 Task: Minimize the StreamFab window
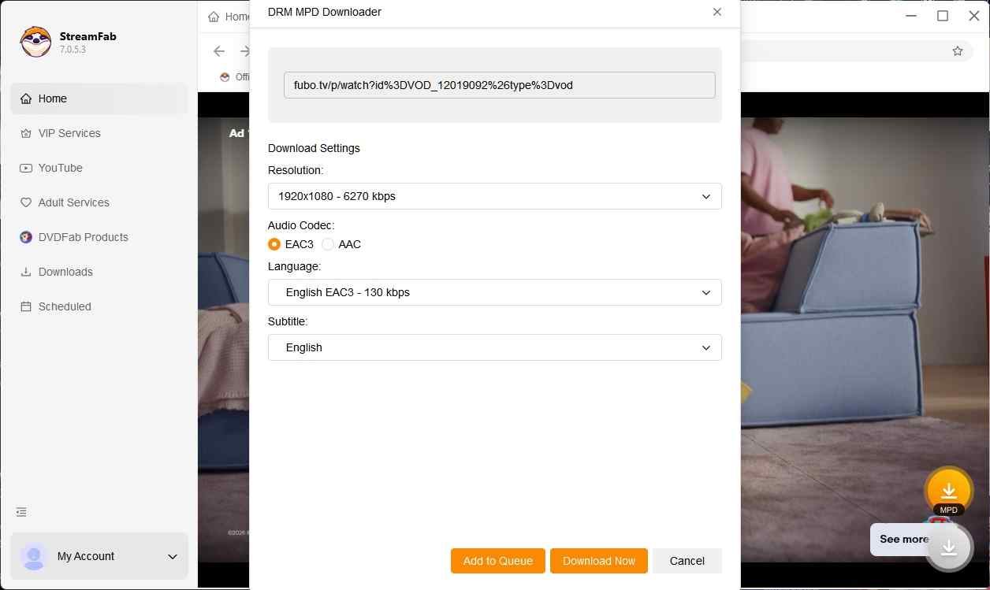pos(911,16)
